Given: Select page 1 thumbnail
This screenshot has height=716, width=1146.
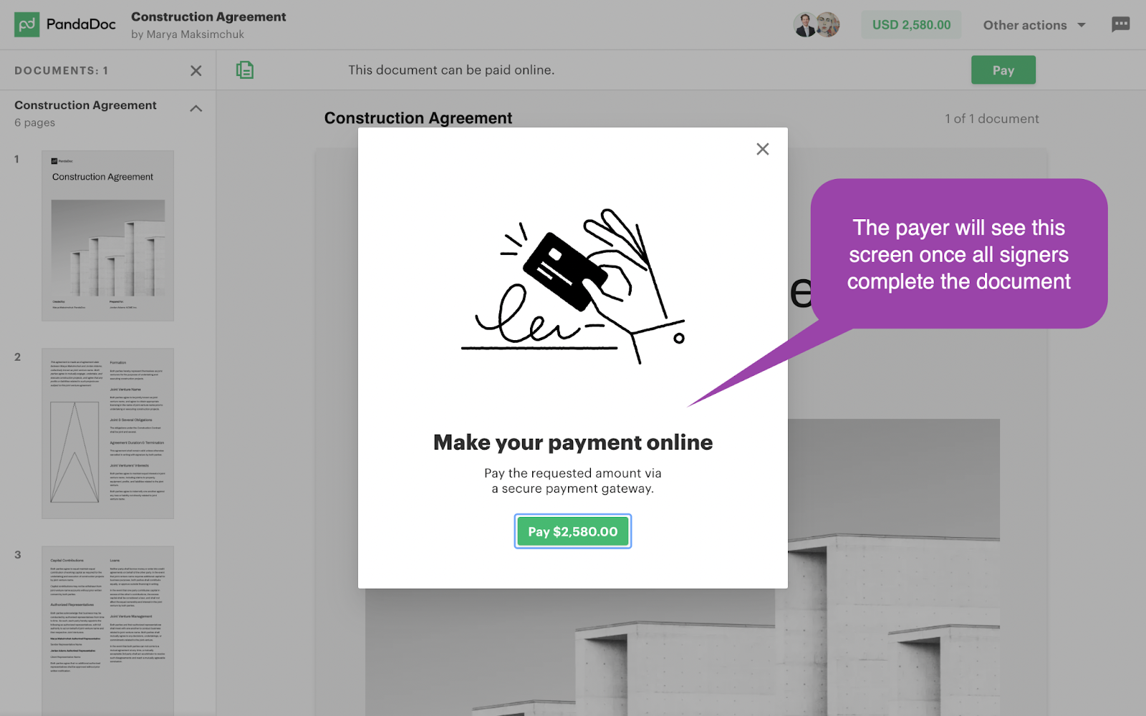Looking at the screenshot, I should [x=107, y=236].
